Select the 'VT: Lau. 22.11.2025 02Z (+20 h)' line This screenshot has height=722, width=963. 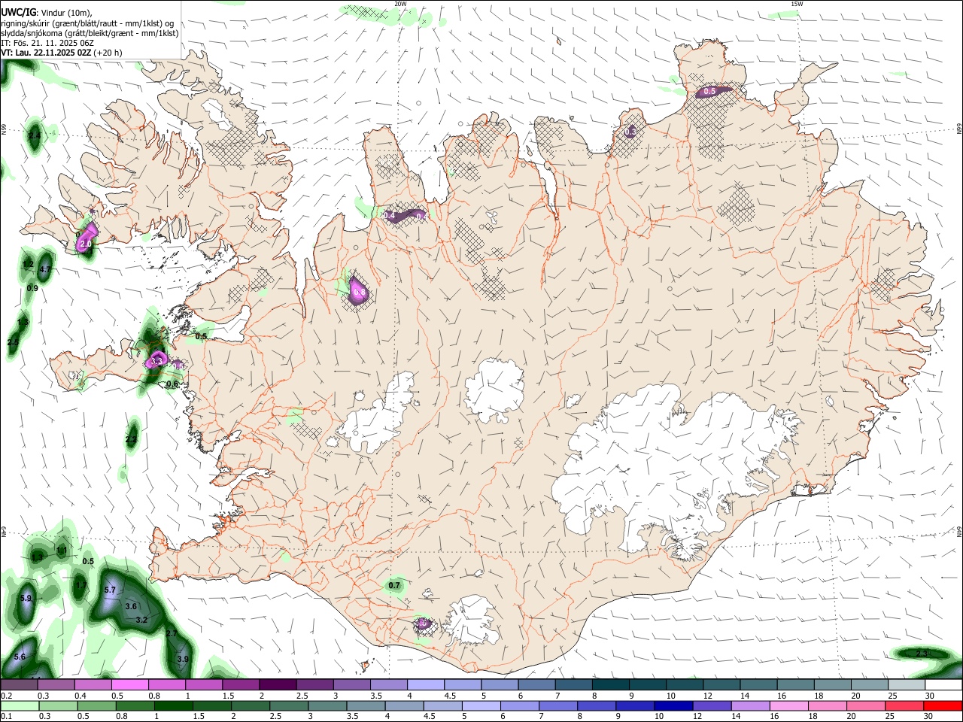click(62, 53)
